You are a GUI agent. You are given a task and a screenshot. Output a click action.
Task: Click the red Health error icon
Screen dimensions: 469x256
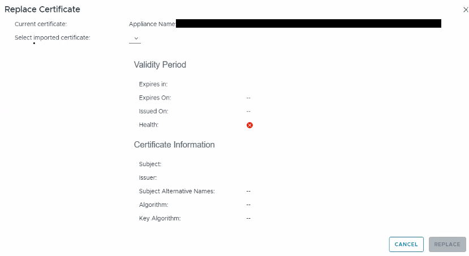tap(249, 125)
